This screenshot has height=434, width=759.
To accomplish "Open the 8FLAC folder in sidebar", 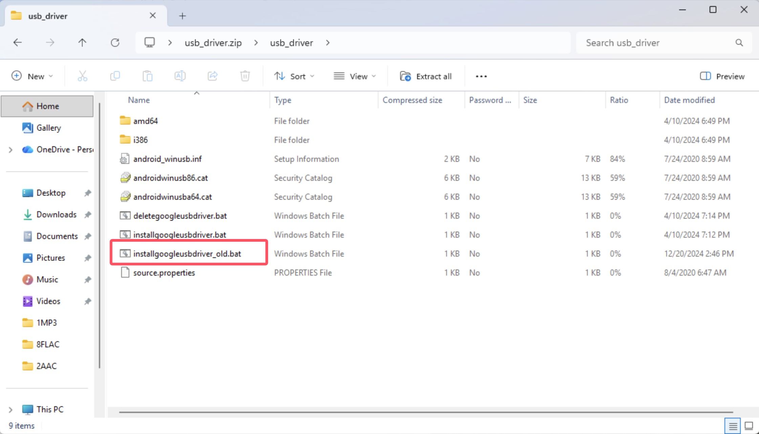I will tap(47, 345).
